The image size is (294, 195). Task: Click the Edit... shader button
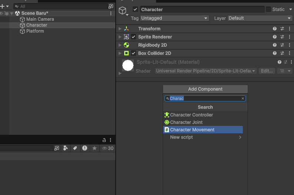pyautogui.click(x=267, y=71)
